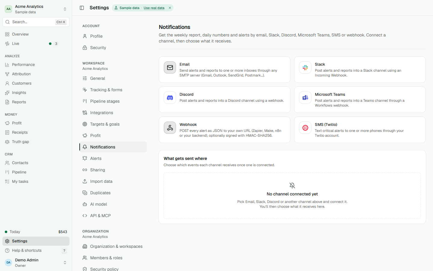Click the Integrations icon

85,113
